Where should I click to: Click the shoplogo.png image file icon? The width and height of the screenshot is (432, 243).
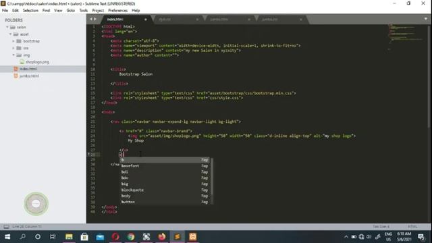(22, 62)
